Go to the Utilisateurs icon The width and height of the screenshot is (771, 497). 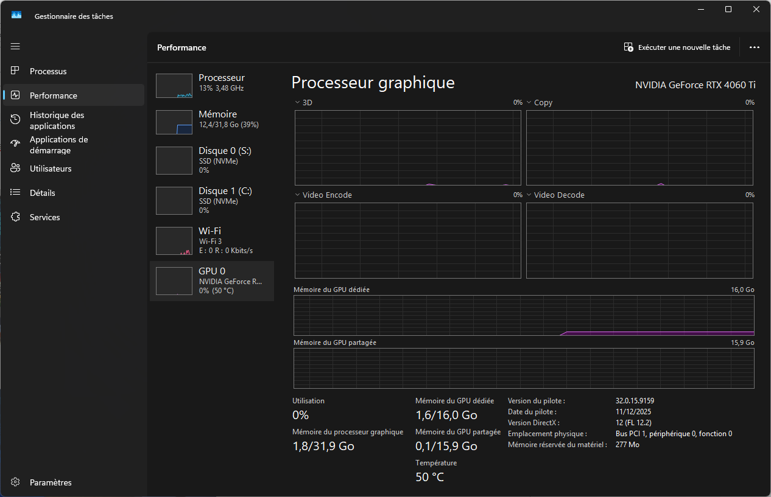click(x=16, y=169)
